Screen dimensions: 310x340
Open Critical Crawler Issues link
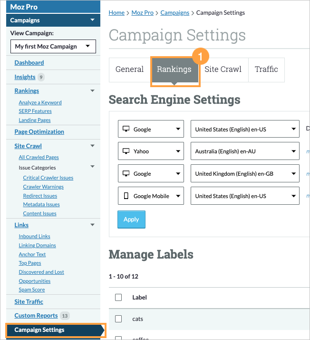point(48,178)
